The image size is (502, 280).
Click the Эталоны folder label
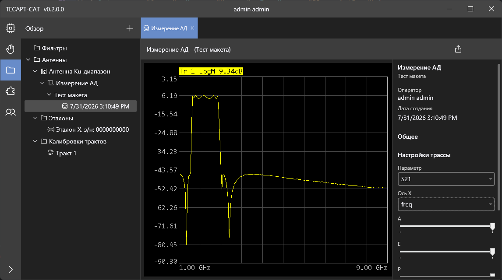click(61, 118)
